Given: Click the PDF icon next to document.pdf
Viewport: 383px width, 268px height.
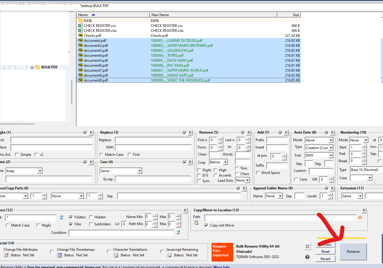Looking at the screenshot, I should click(x=81, y=40).
